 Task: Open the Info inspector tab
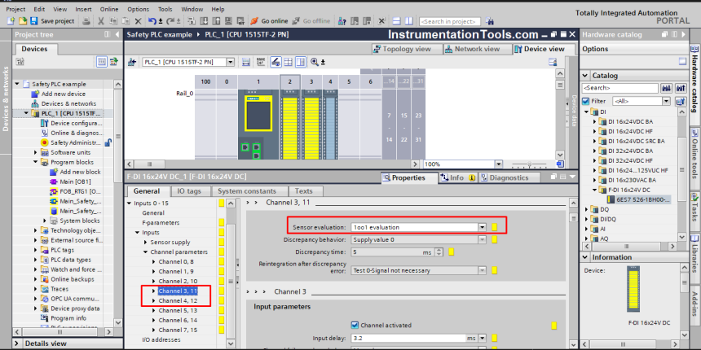457,177
